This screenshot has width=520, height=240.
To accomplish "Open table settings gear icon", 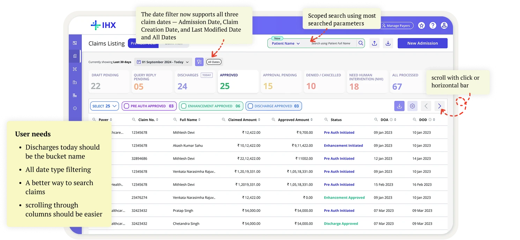I will tap(413, 106).
